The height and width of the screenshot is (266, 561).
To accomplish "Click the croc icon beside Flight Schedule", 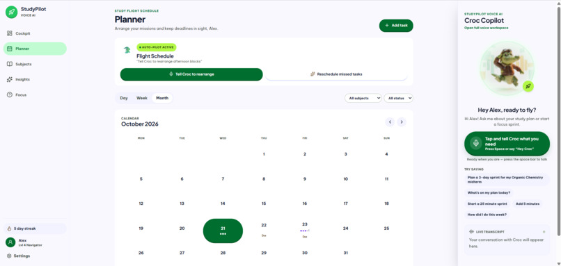I will coord(127,50).
